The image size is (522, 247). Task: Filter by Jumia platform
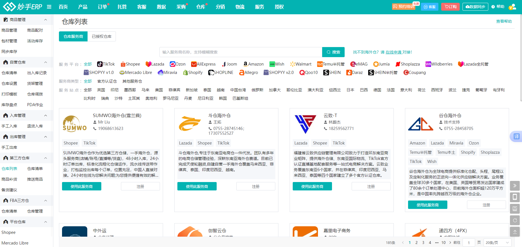[381, 64]
